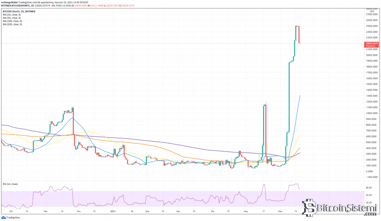Click the 13000.0000 level on price scale

click(x=371, y=96)
